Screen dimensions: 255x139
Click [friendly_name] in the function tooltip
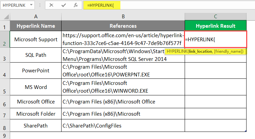(228, 51)
